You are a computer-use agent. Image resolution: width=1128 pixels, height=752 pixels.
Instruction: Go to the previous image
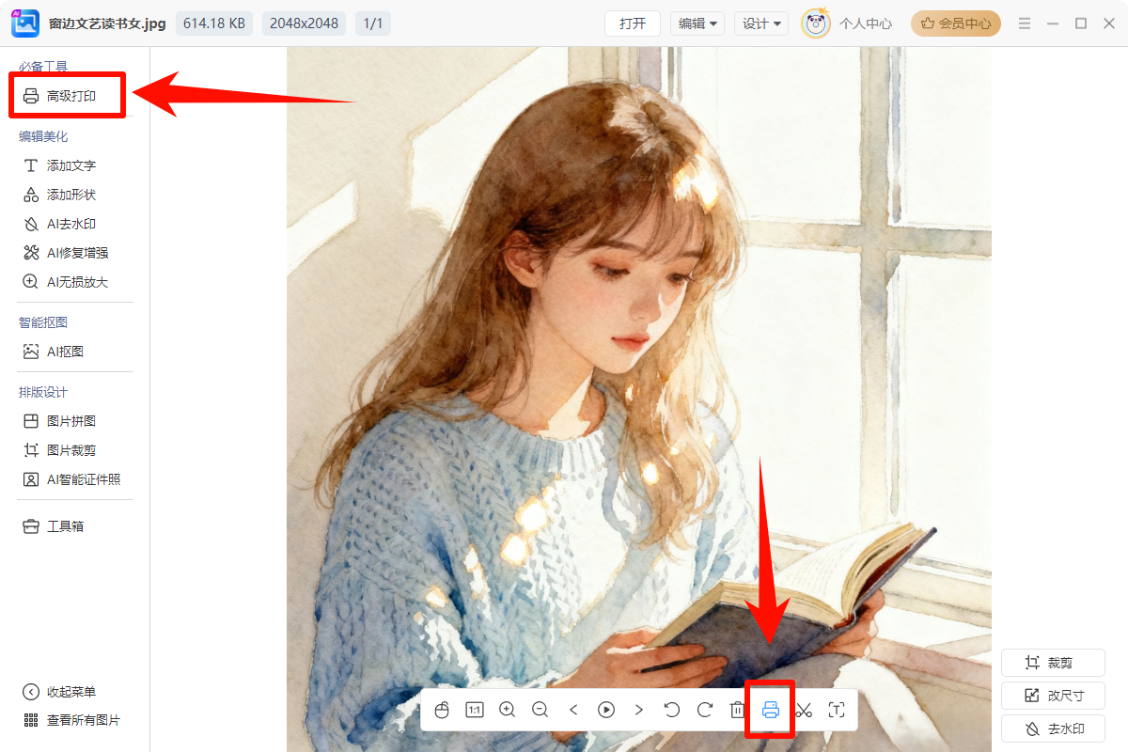tap(573, 710)
